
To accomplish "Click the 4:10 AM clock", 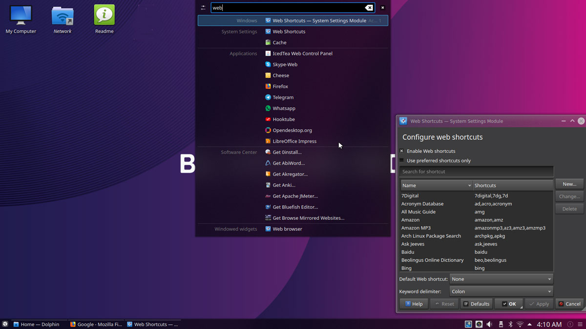I will pos(549,324).
